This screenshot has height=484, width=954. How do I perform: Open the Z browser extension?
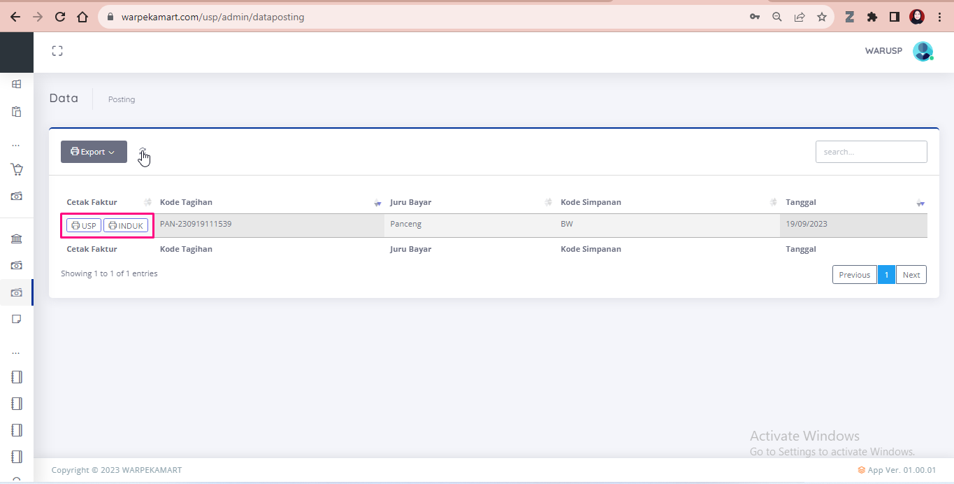[x=850, y=17]
